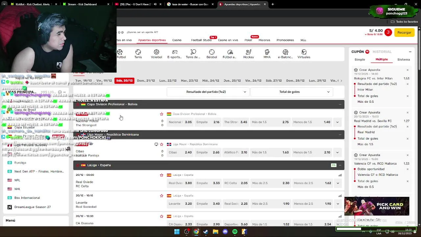The height and width of the screenshot is (237, 421).
Task: Open Steam from the taskbar
Action: (206, 232)
